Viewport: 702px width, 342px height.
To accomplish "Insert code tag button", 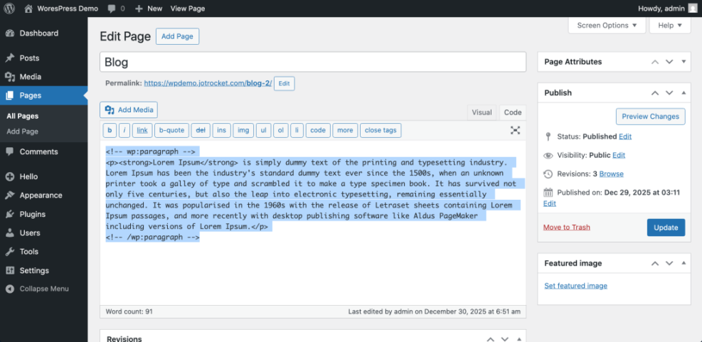I will pos(318,130).
